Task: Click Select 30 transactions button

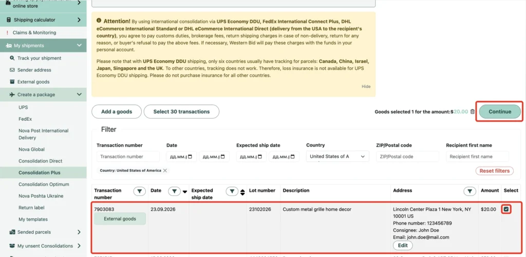Action: (x=181, y=112)
